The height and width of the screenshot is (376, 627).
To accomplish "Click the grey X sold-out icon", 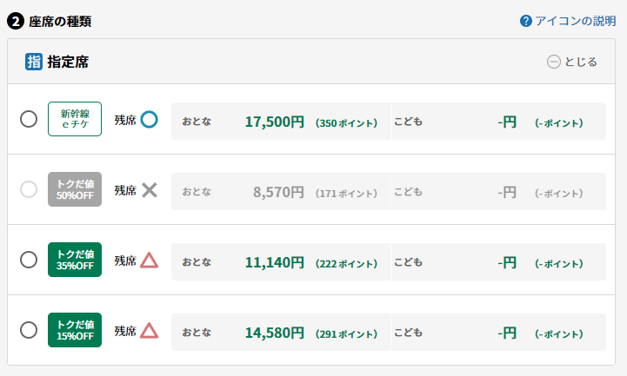I will (150, 190).
